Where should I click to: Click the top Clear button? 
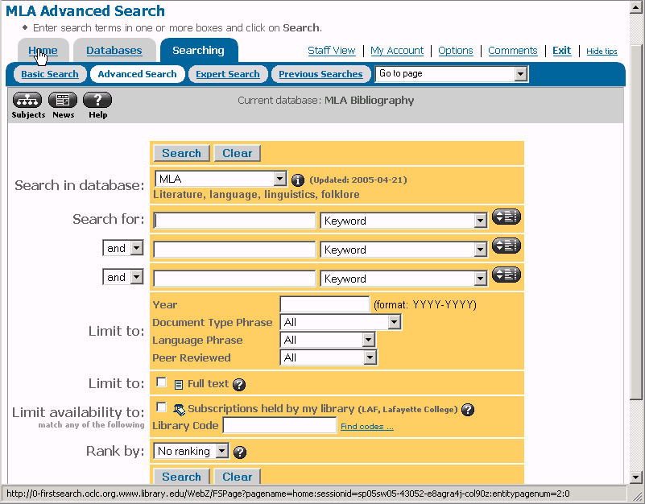(x=237, y=153)
